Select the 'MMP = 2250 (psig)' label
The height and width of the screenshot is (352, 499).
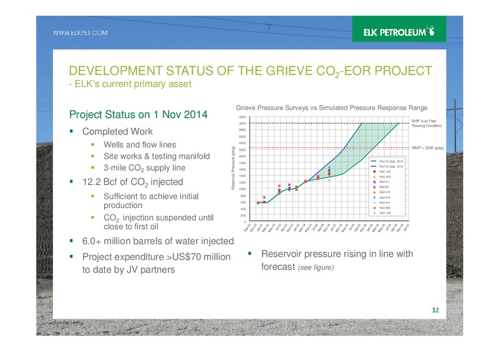(x=427, y=148)
